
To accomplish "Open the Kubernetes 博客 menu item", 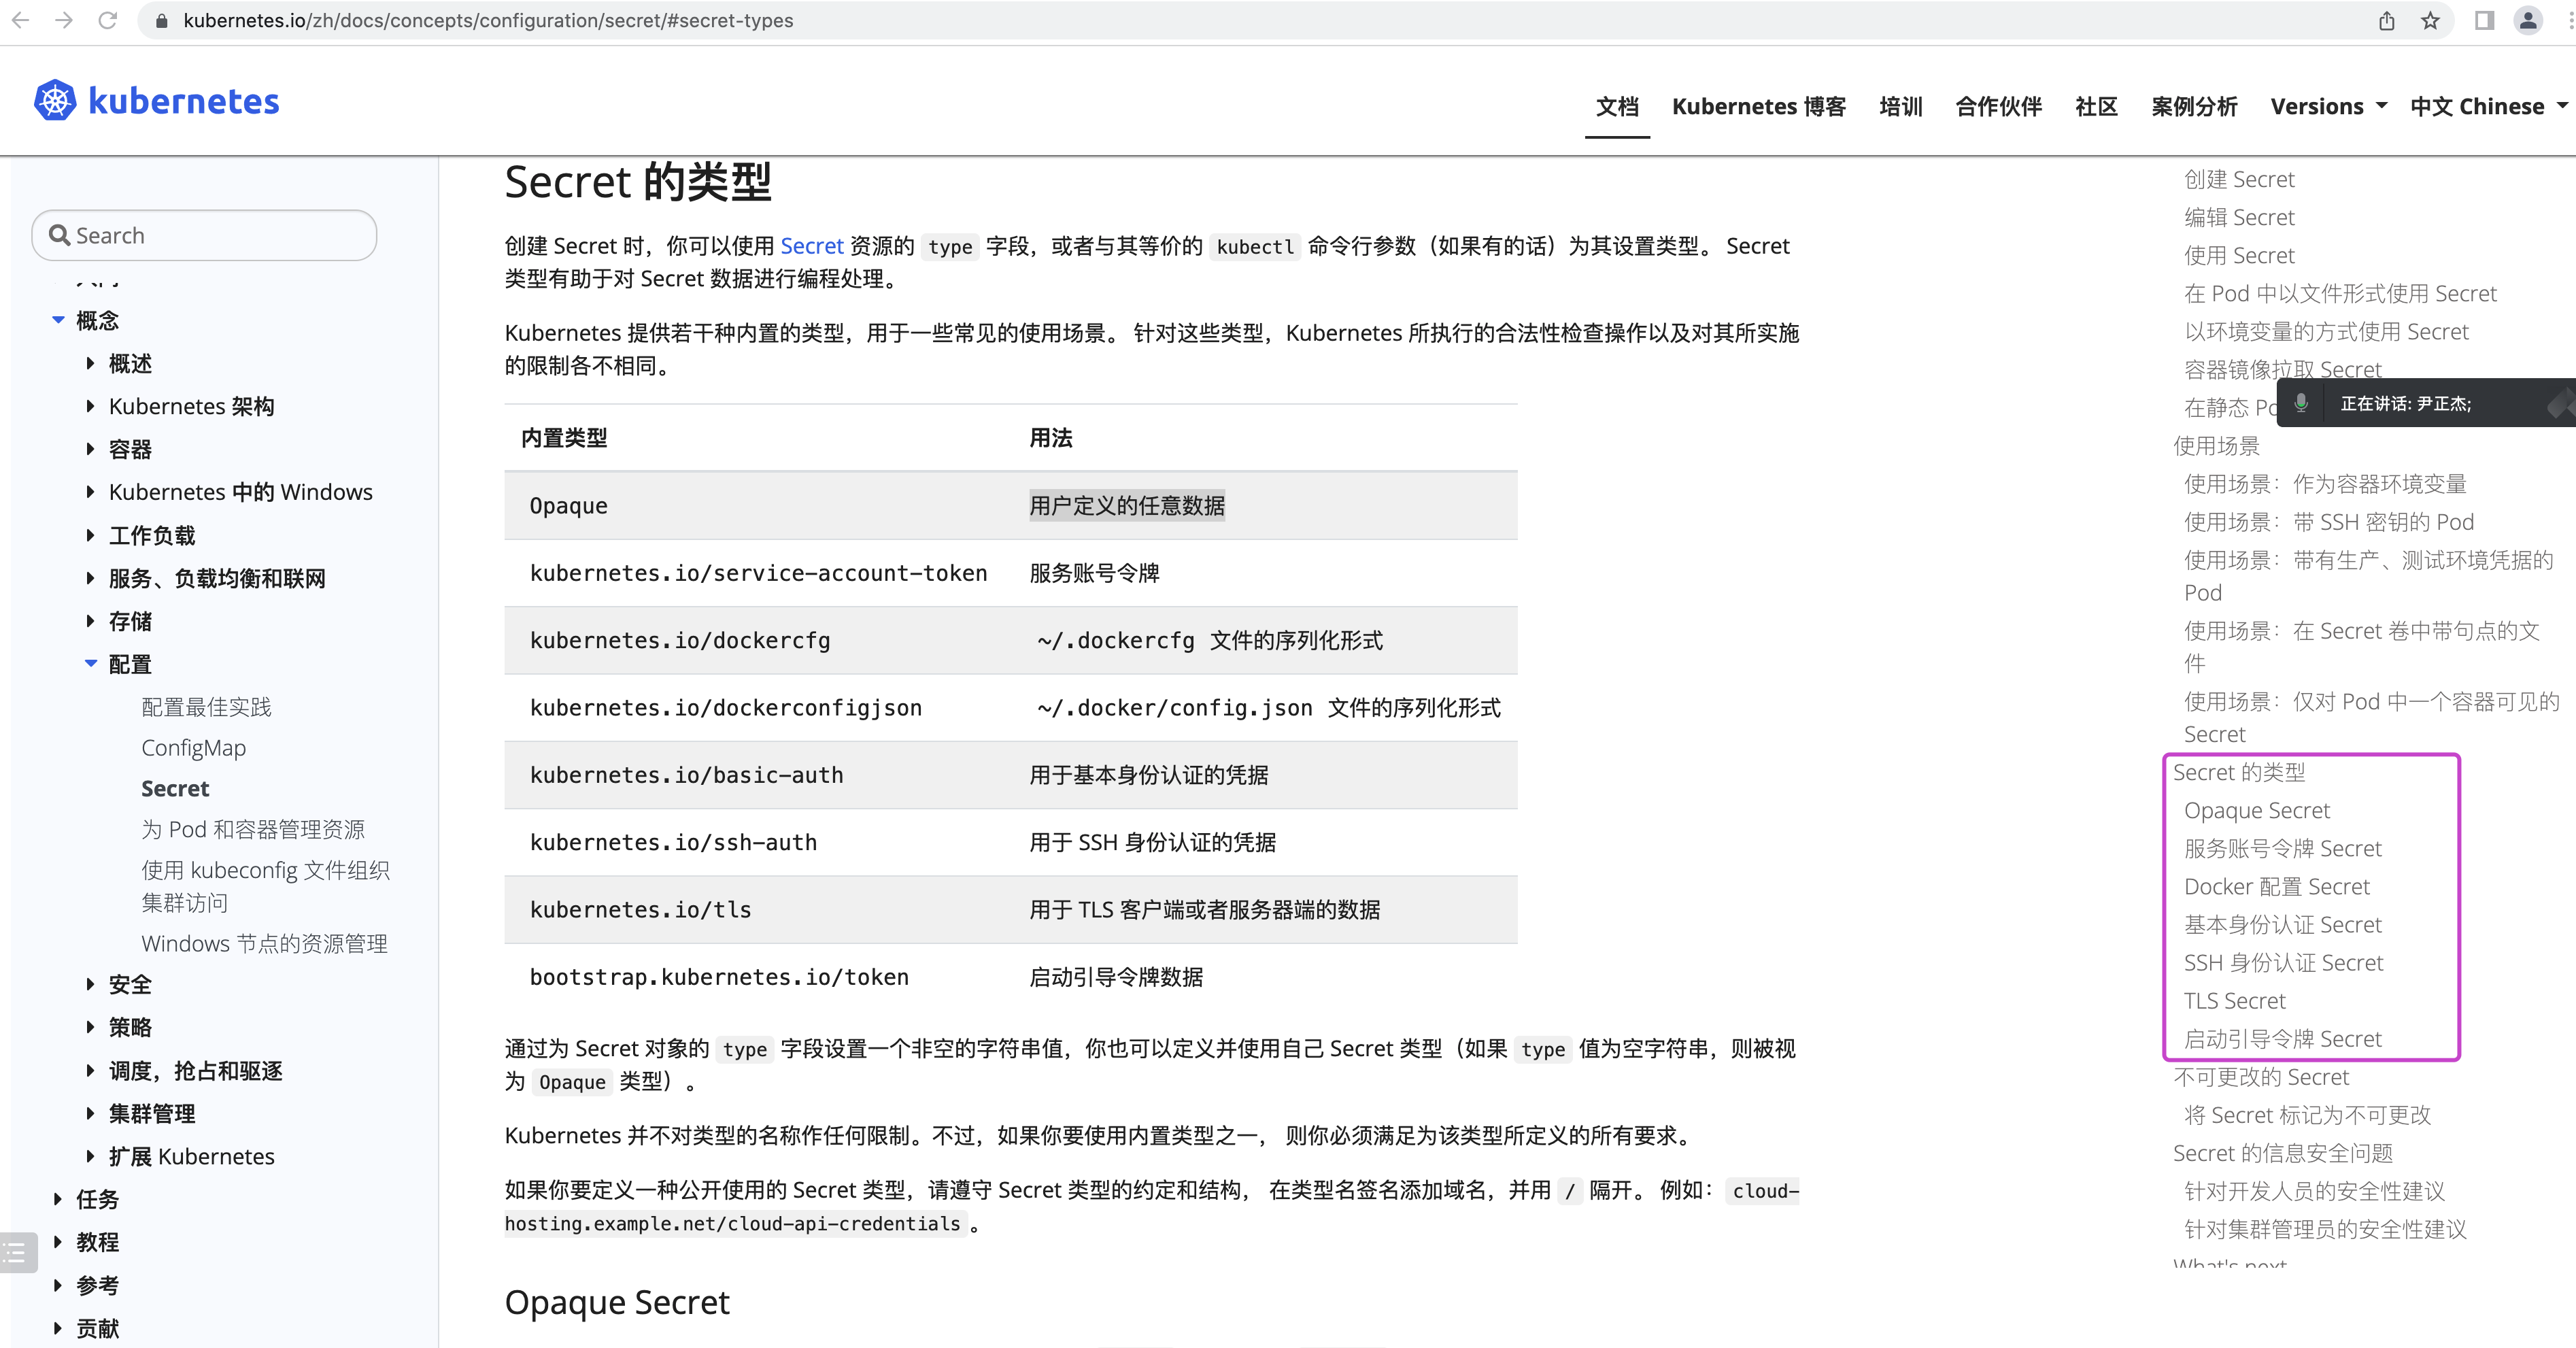I will 1758,106.
